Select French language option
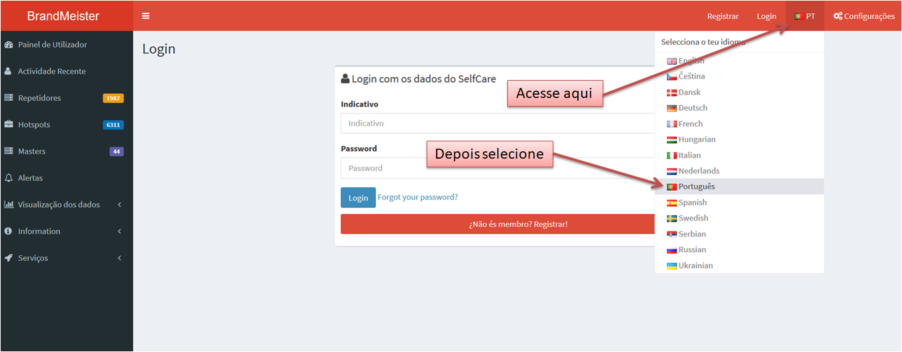 point(739,124)
